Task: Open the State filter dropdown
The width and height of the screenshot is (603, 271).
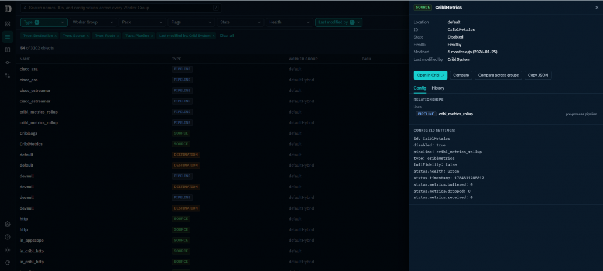Action: pos(241,22)
